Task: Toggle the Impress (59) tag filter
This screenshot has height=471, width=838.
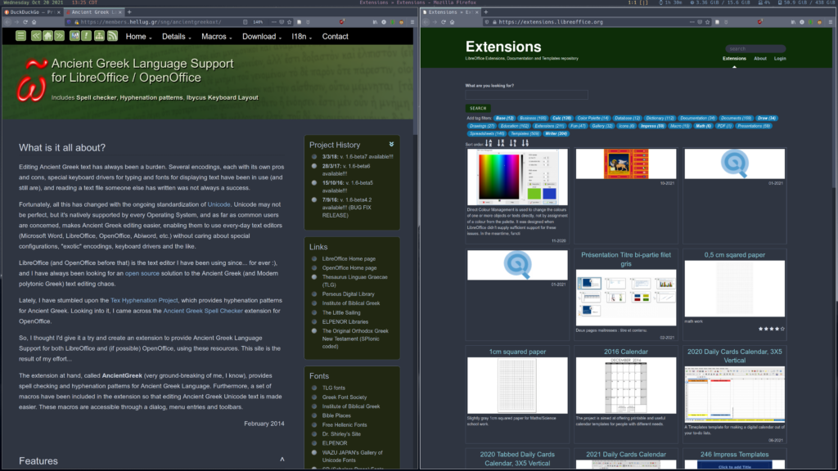Action: tap(652, 126)
